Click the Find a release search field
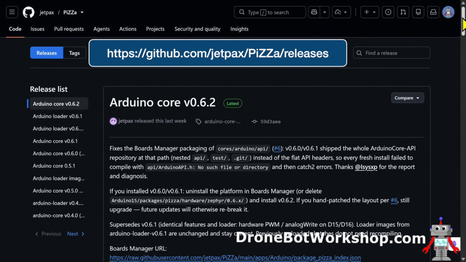Screen dimensions: 466x262 (391, 53)
